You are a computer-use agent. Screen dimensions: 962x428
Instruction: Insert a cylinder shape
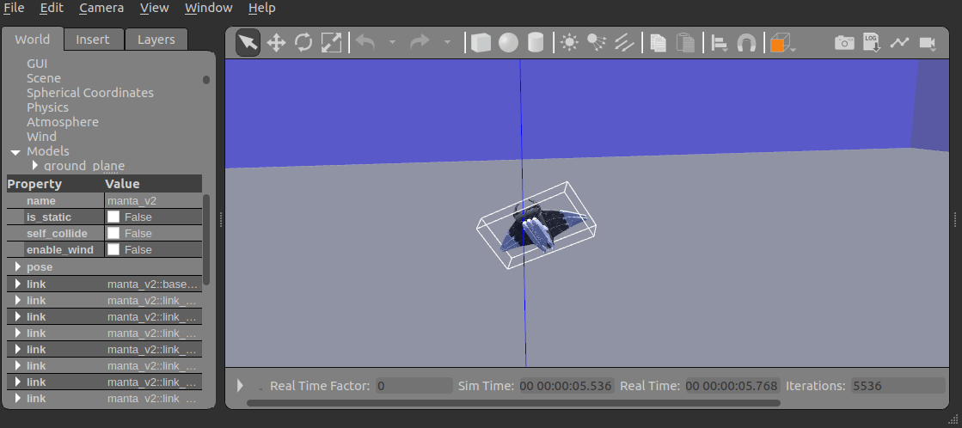pyautogui.click(x=536, y=43)
